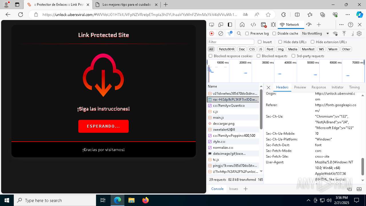
Task: Open DevTools help question mark icon
Action: 351,25
